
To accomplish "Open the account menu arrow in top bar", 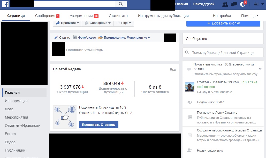I will pyautogui.click(x=262, y=4).
